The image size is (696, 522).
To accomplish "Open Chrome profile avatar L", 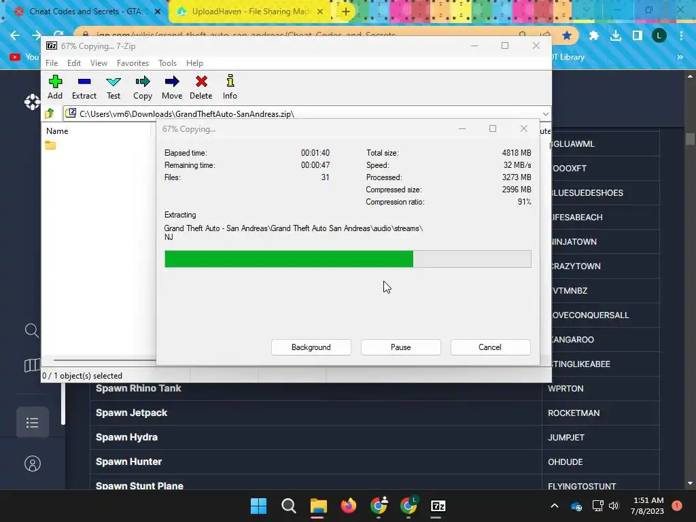I will [x=659, y=35].
